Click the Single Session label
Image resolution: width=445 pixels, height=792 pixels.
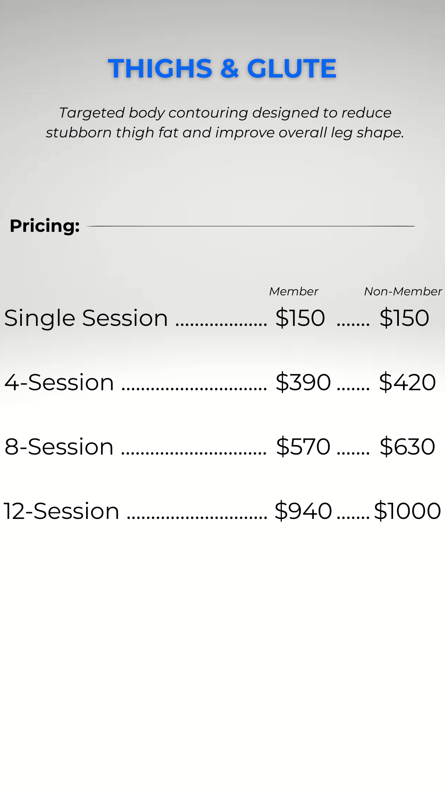tap(86, 318)
